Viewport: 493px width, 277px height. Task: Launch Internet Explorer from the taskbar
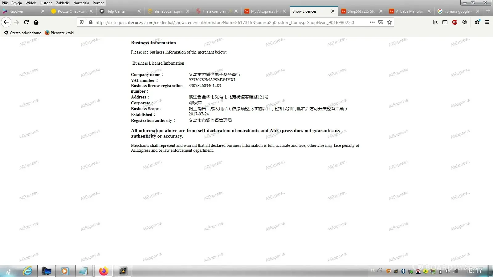[27, 271]
